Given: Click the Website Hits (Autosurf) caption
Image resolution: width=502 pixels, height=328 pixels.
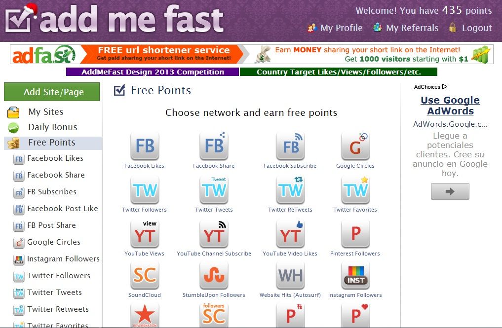Looking at the screenshot, I should click(290, 295).
